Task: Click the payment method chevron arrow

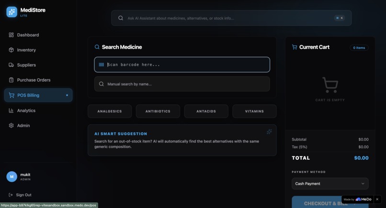Action: click(x=363, y=184)
